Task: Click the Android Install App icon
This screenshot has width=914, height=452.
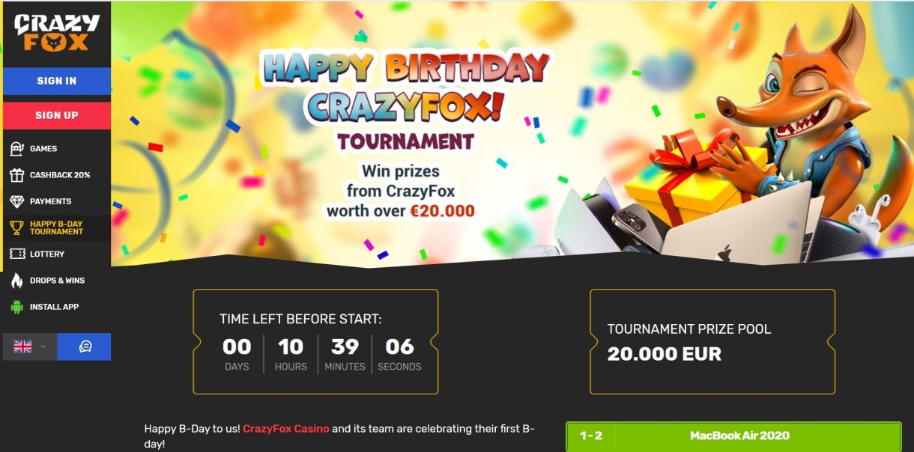Action: click(x=16, y=307)
